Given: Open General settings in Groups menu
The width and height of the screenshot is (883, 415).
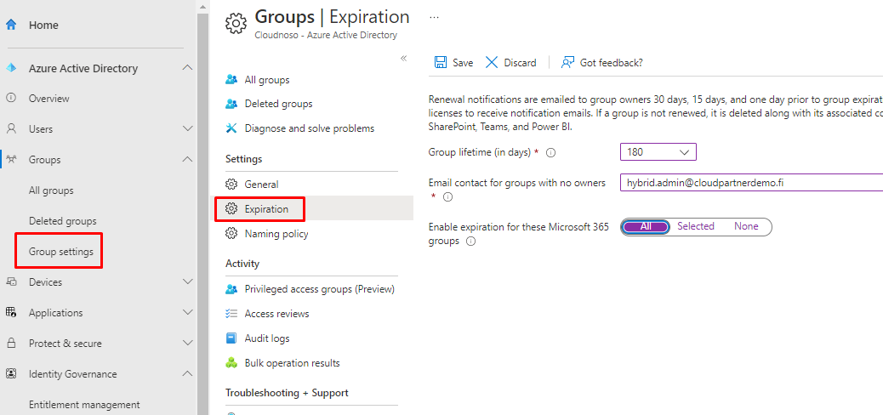Looking at the screenshot, I should click(261, 185).
